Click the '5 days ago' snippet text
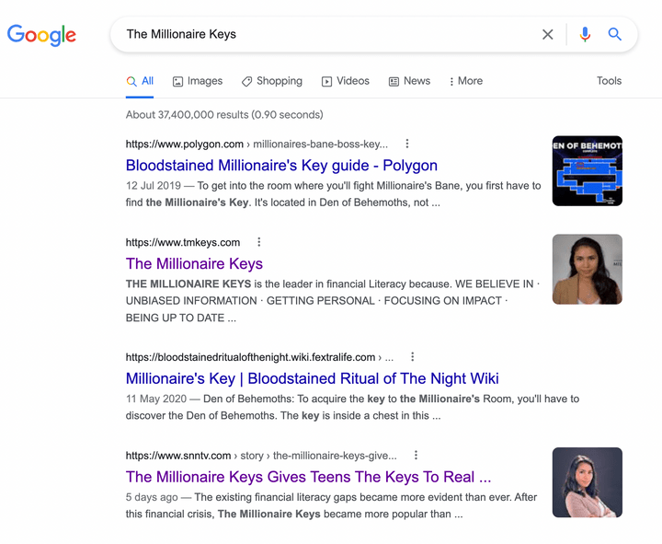This screenshot has height=544, width=662. 152,497
